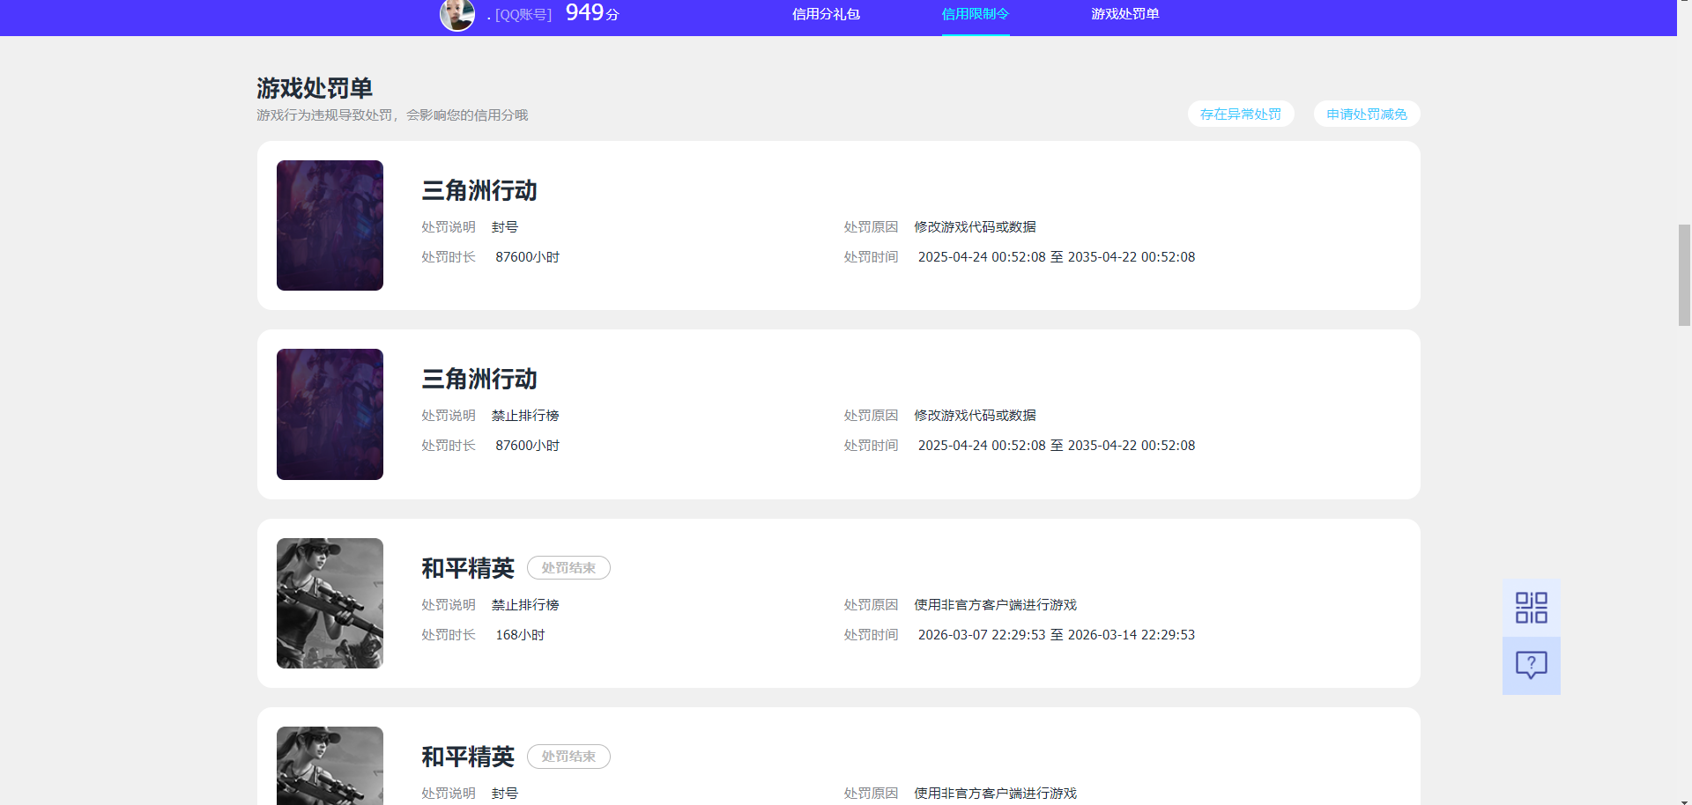
Task: Click date range in first 三角洲行动 card
Action: click(1057, 257)
